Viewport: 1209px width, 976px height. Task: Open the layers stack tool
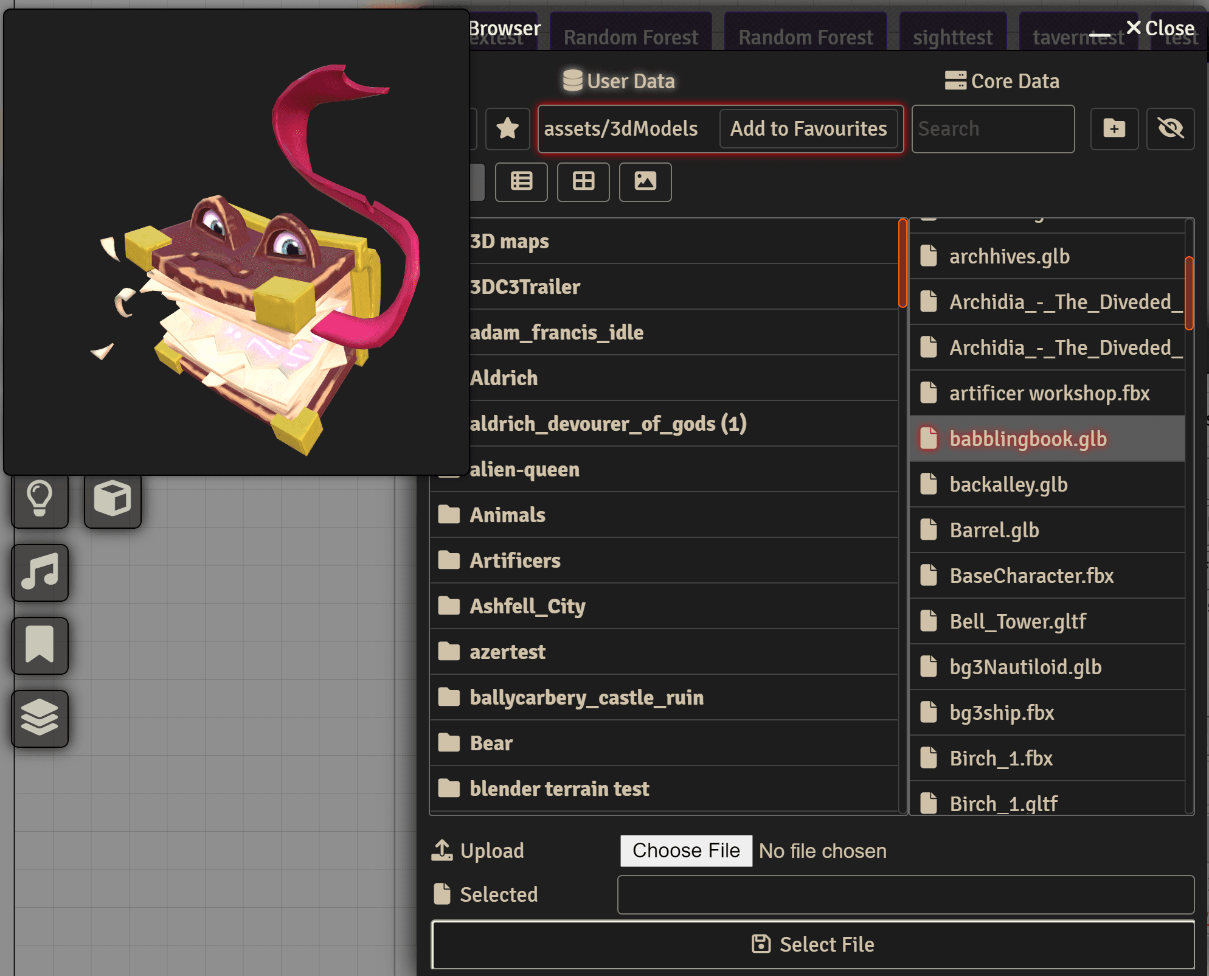pyautogui.click(x=40, y=719)
